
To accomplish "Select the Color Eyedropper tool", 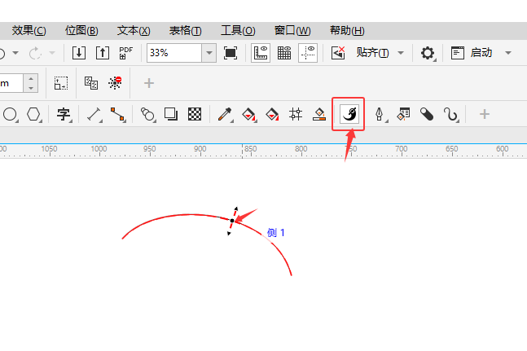I will pyautogui.click(x=225, y=114).
